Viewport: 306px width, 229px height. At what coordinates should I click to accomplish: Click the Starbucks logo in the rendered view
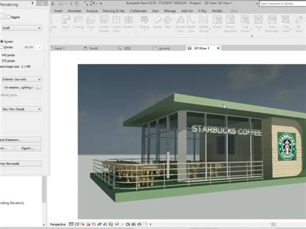click(x=287, y=146)
